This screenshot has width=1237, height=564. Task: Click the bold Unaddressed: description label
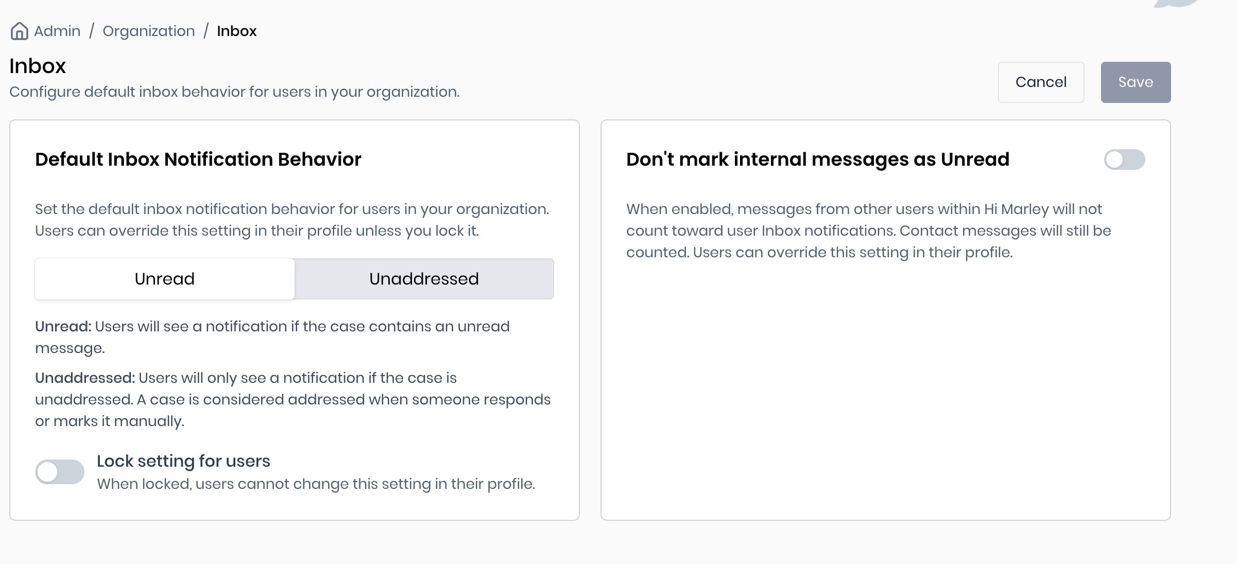pyautogui.click(x=85, y=378)
